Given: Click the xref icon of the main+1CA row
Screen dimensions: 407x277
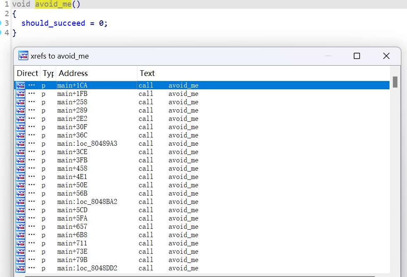Looking at the screenshot, I should pyautogui.click(x=20, y=85).
